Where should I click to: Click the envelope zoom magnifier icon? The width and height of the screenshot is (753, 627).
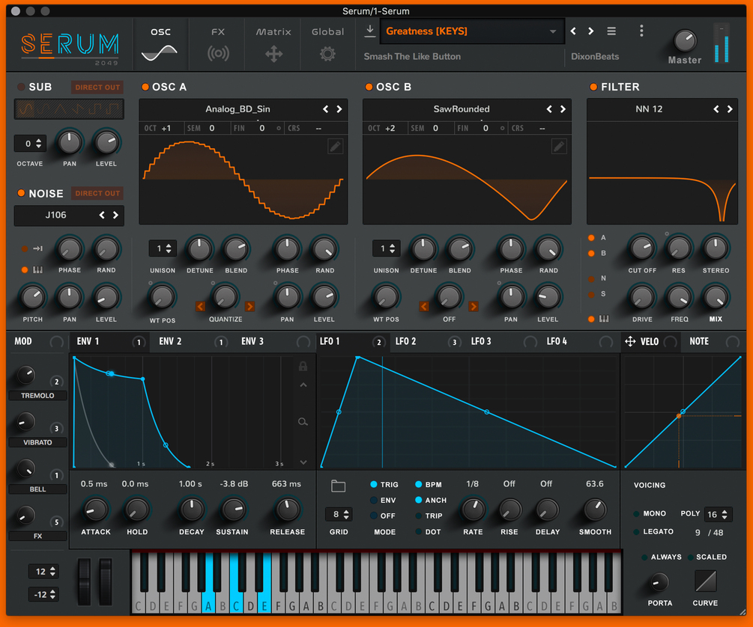[303, 422]
